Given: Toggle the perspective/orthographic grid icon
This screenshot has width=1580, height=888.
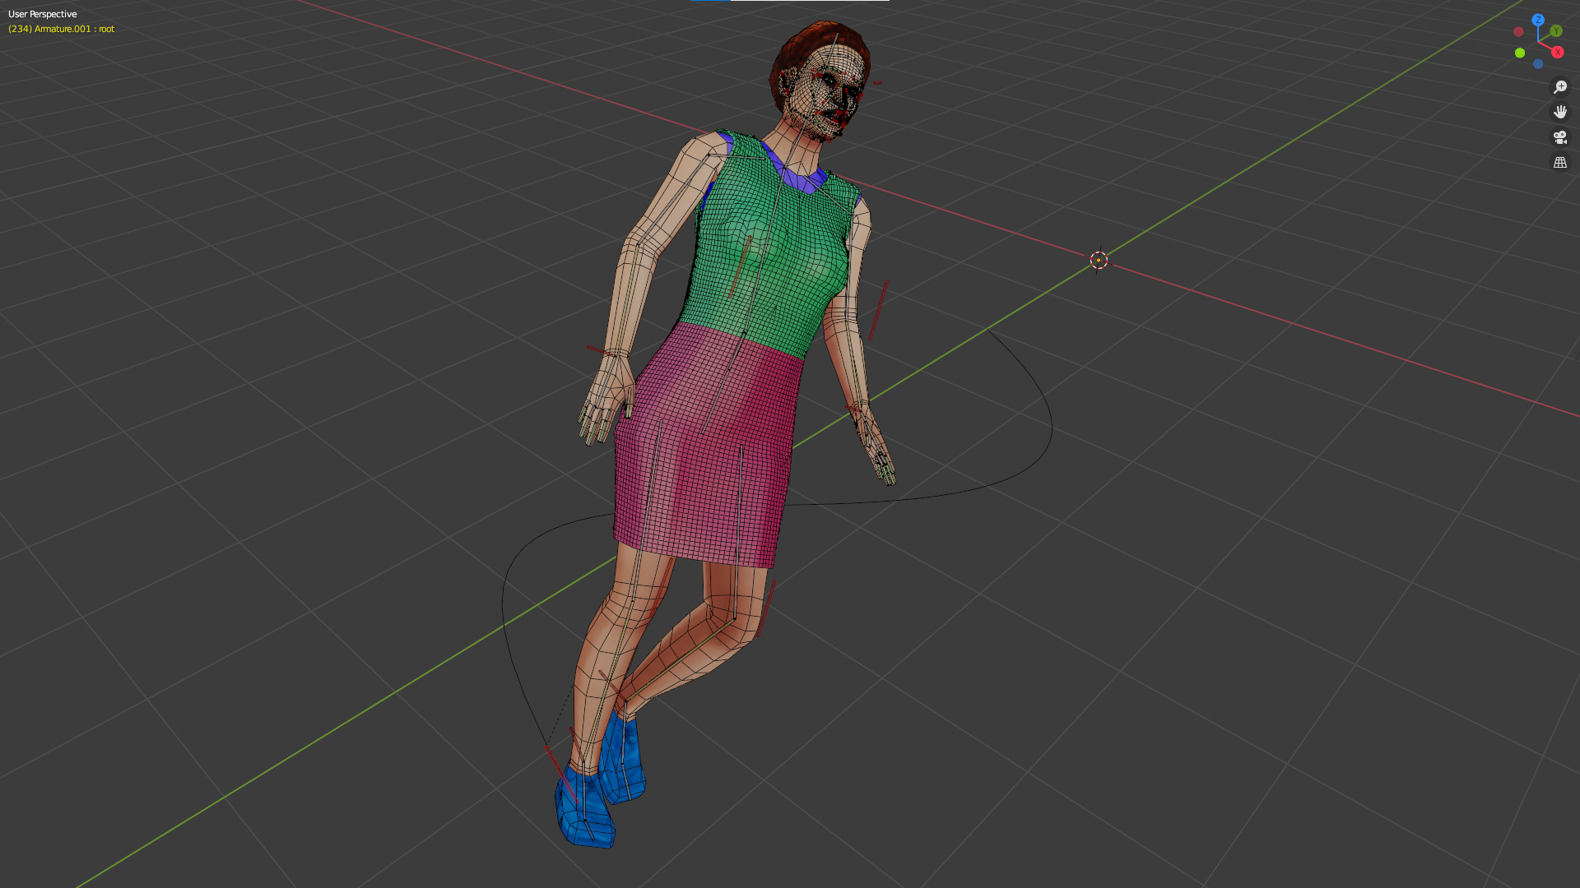Looking at the screenshot, I should click(1559, 163).
